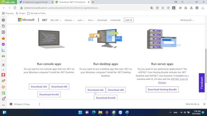Viewport: 207px width, 116px height.
Task: Expand the Docs menu
Action: coord(91,20)
